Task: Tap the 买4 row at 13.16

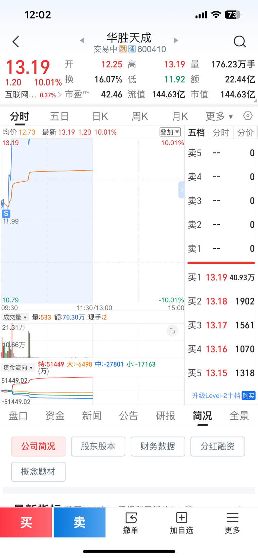Action: (221, 349)
